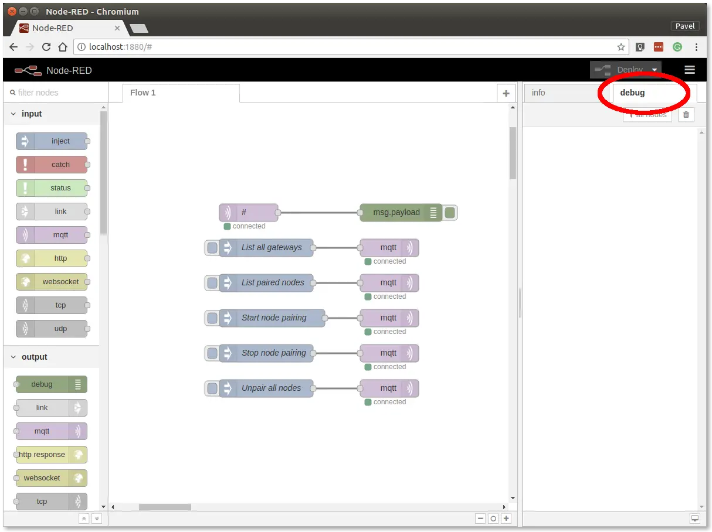Screen dimensions: 712x532
Task: Open the Deploy options dropdown arrow
Action: [x=655, y=70]
